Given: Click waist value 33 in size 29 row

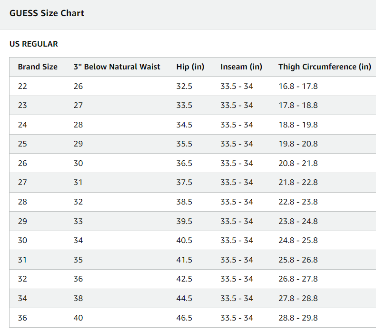Looking at the screenshot, I should [x=78, y=221].
